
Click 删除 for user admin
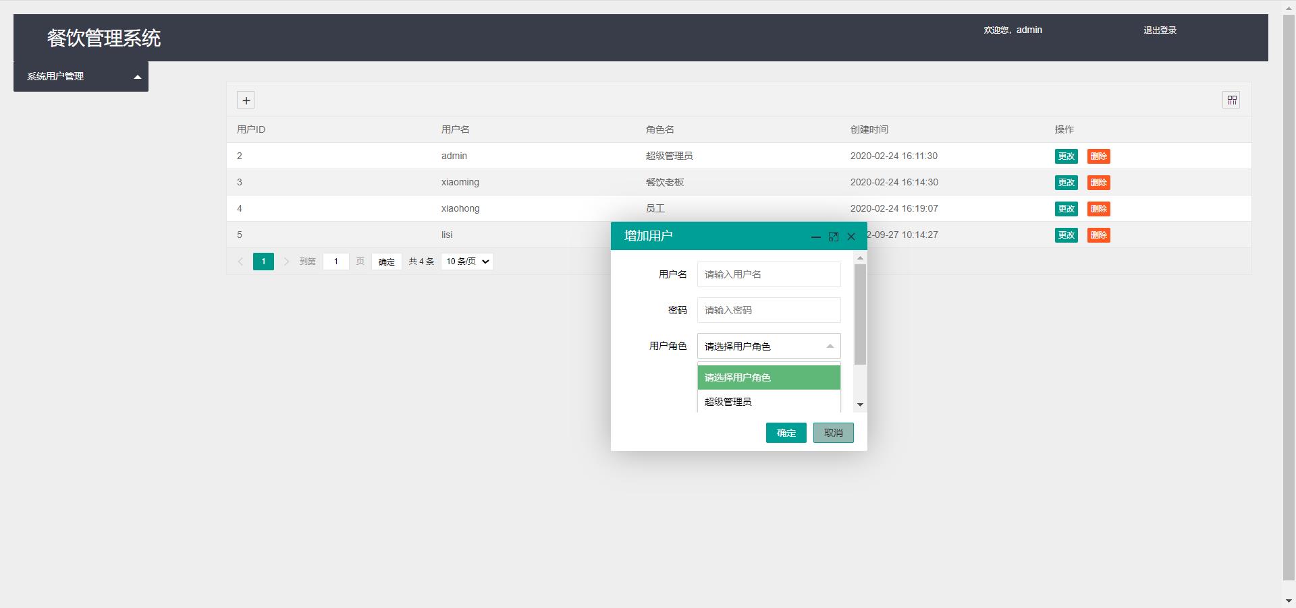(x=1099, y=156)
